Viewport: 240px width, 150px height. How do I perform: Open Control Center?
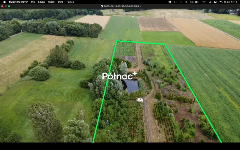click(x=215, y=2)
